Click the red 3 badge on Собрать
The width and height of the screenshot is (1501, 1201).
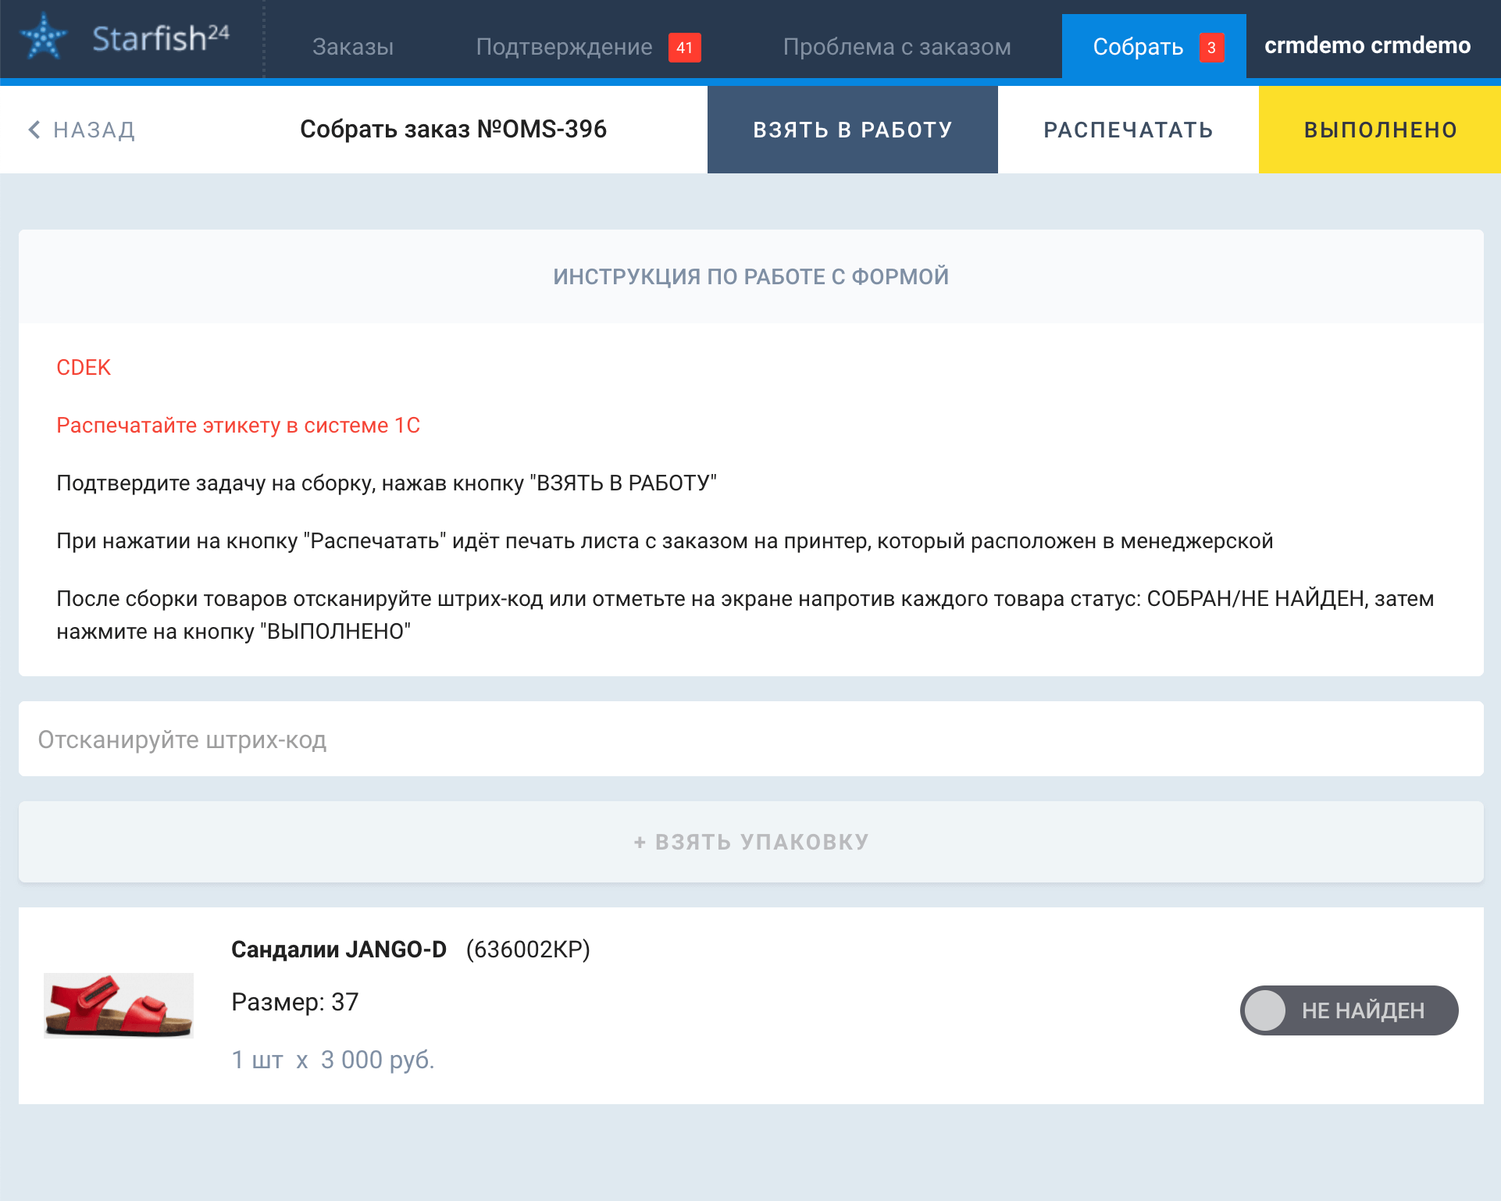pos(1210,48)
